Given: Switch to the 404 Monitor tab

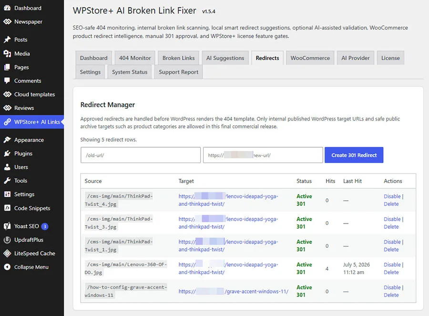Looking at the screenshot, I should pyautogui.click(x=135, y=58).
